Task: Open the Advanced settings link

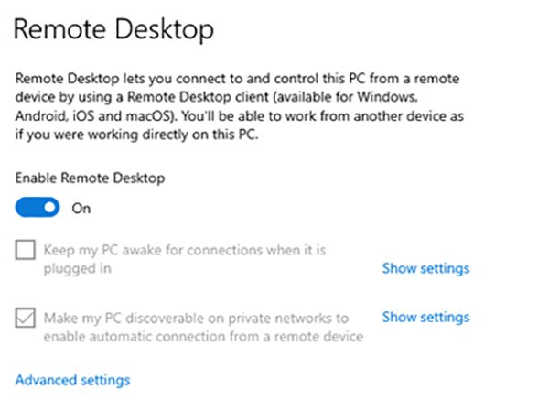Action: [x=73, y=379]
